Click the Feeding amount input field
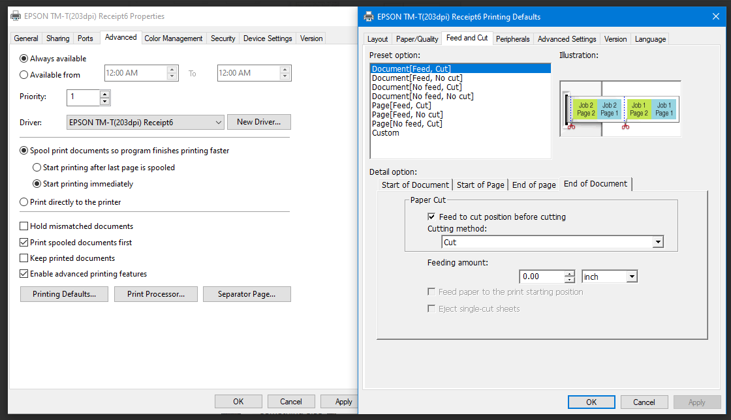This screenshot has height=420, width=731. click(x=542, y=277)
